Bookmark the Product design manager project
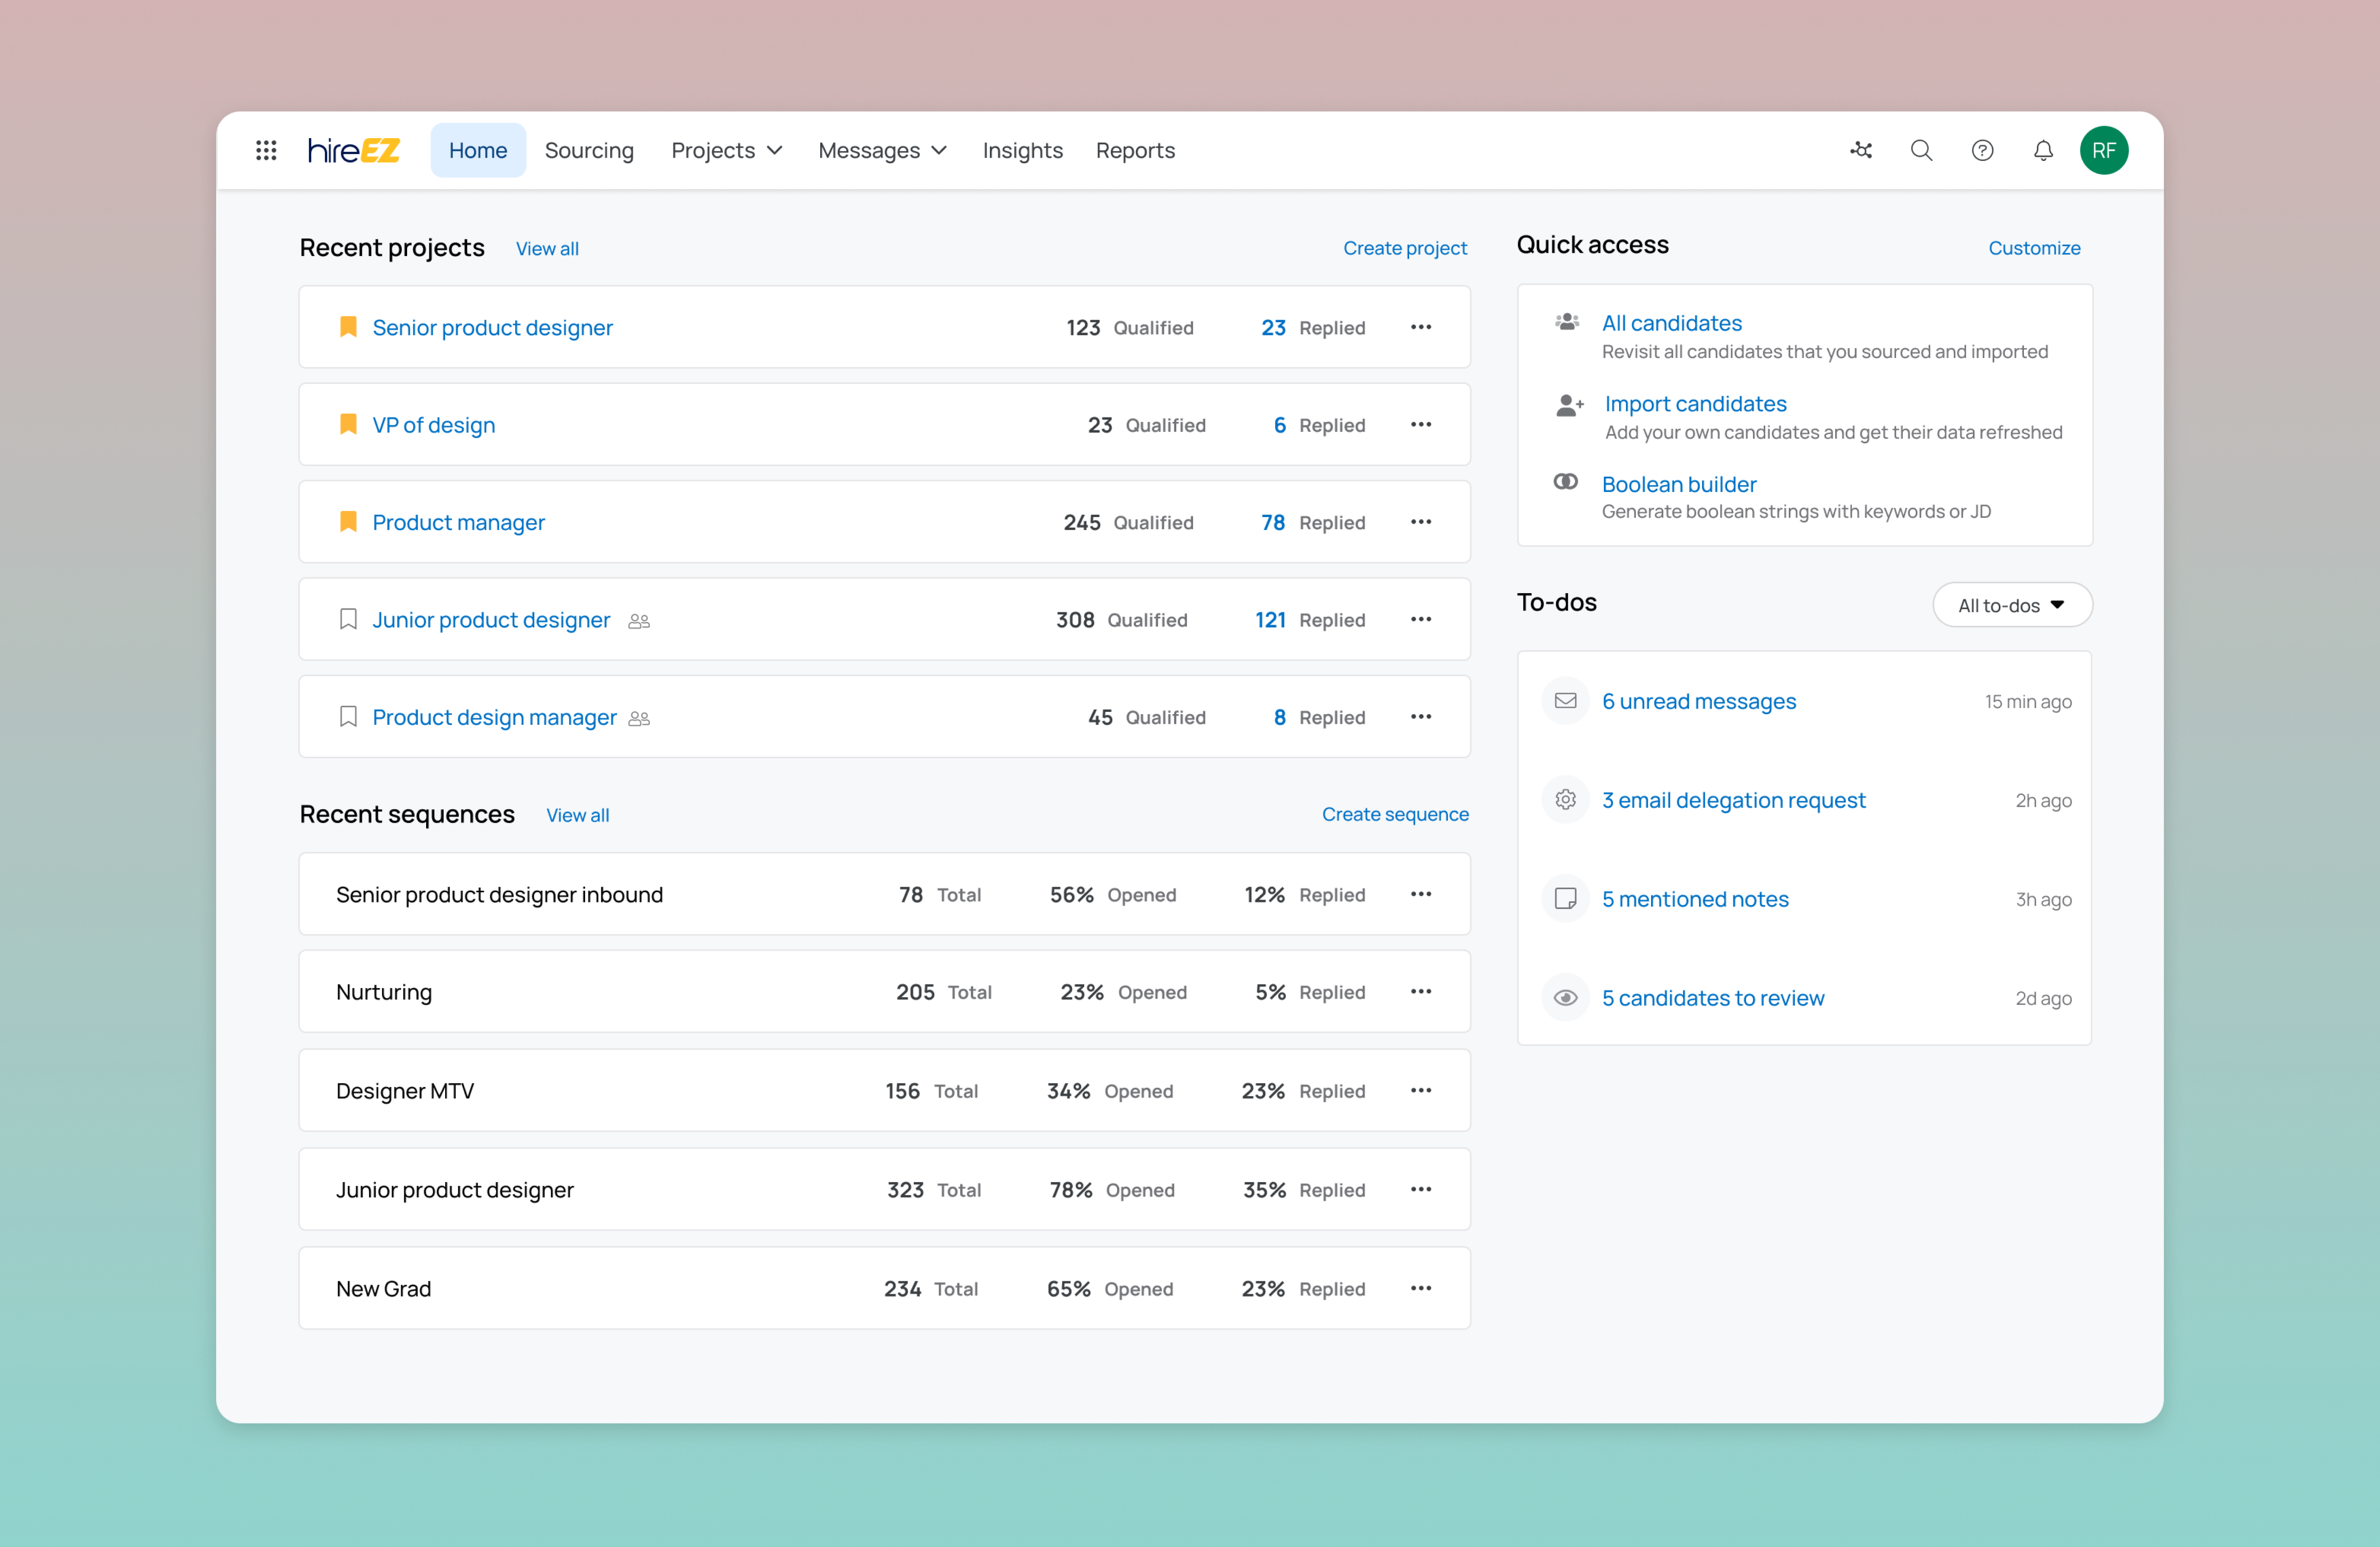 pyautogui.click(x=348, y=717)
